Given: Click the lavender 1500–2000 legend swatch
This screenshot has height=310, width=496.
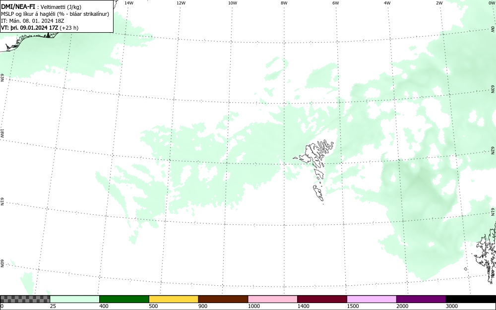Looking at the screenshot, I should point(372,299).
